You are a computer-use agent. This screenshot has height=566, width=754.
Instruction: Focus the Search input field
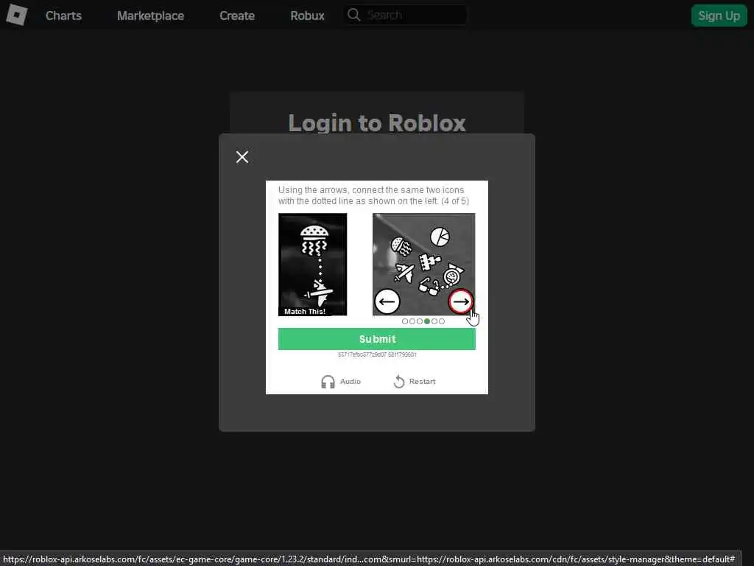(406, 15)
